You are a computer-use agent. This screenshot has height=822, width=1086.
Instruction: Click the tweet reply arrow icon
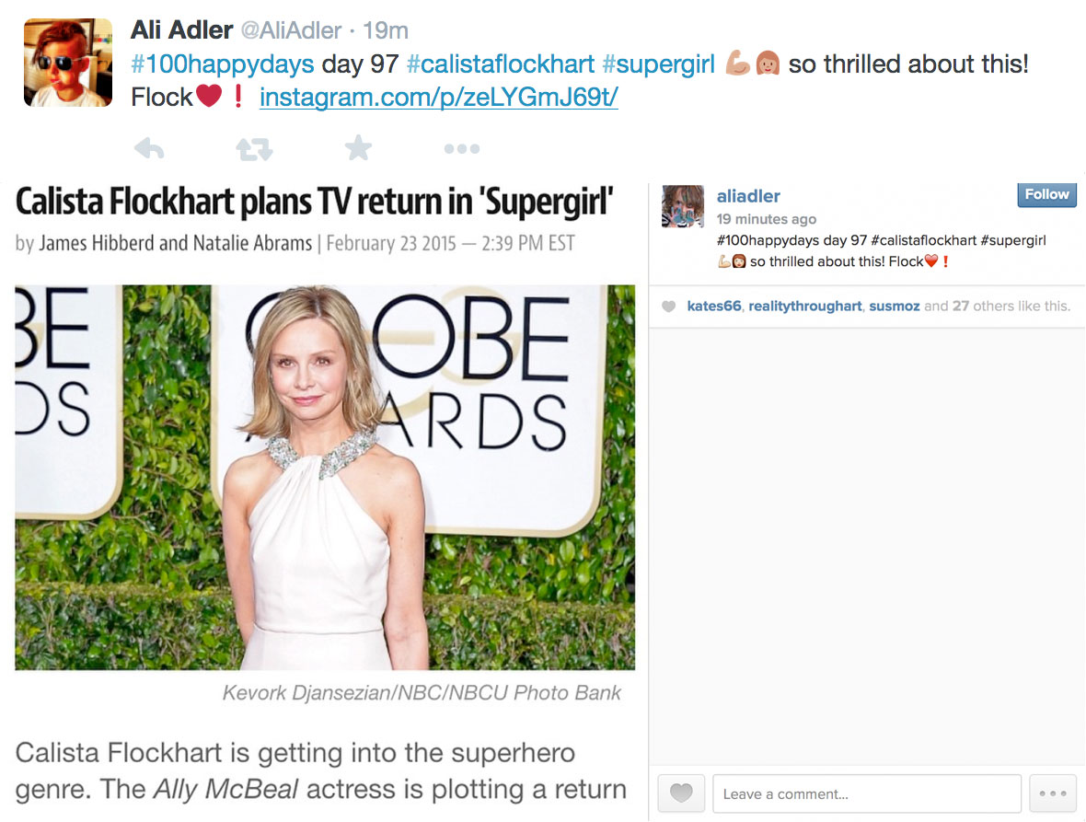[x=149, y=148]
